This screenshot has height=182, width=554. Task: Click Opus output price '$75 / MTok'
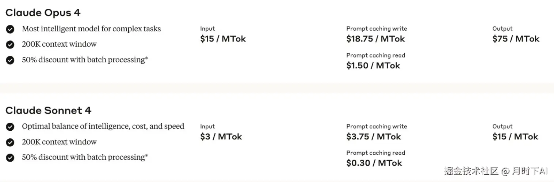click(x=516, y=39)
